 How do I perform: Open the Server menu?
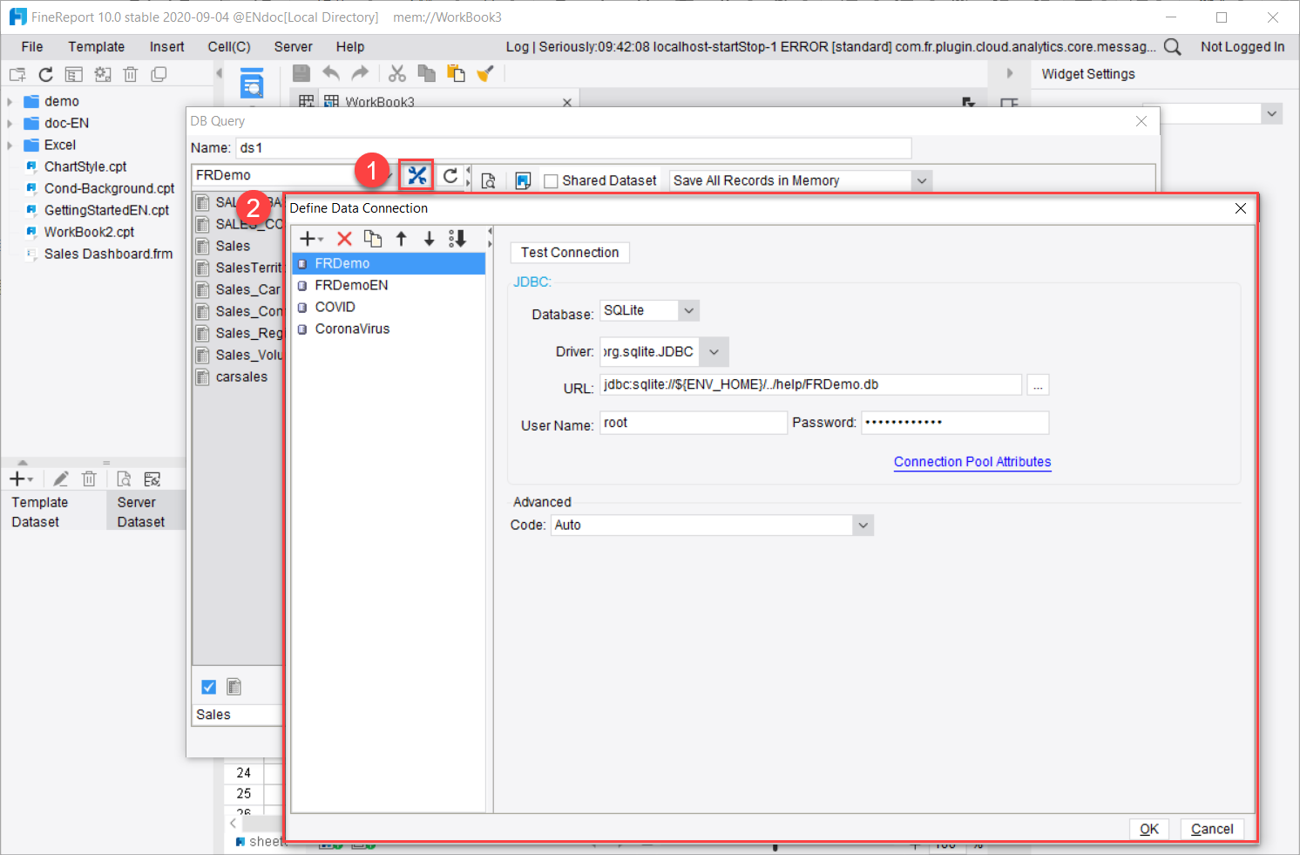coord(293,47)
